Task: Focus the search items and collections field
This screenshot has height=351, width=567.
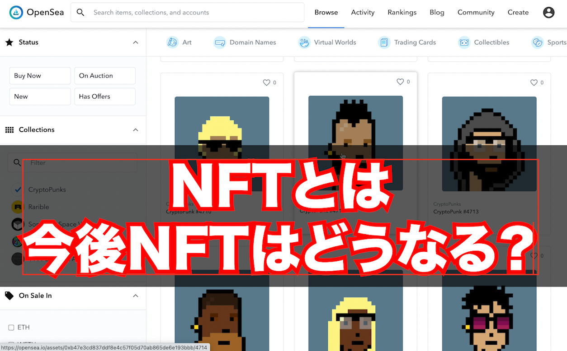Action: [194, 13]
